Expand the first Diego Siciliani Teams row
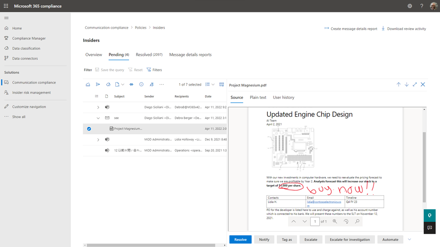The image size is (440, 247). [x=98, y=107]
